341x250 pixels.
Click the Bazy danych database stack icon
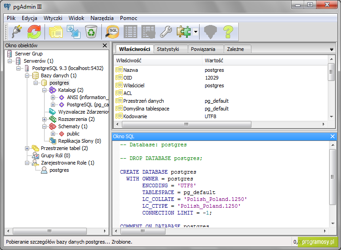click(x=35, y=75)
